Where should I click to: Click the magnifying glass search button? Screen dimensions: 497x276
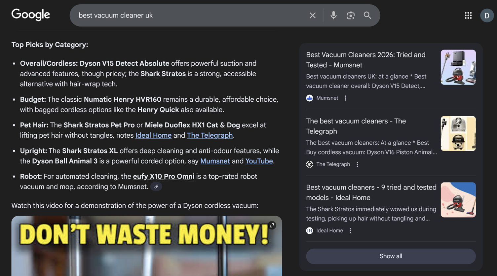(x=367, y=16)
